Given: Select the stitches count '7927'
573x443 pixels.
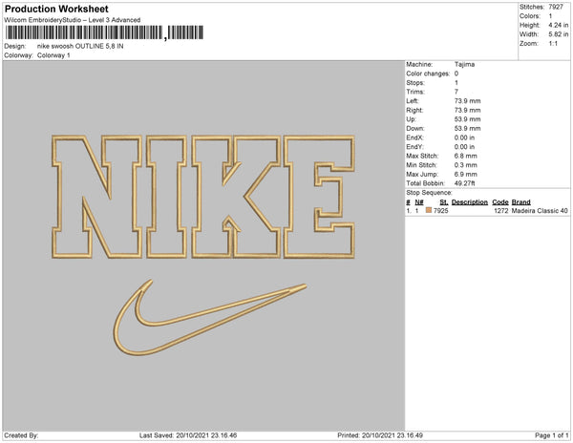Looking at the screenshot, I should point(556,7).
